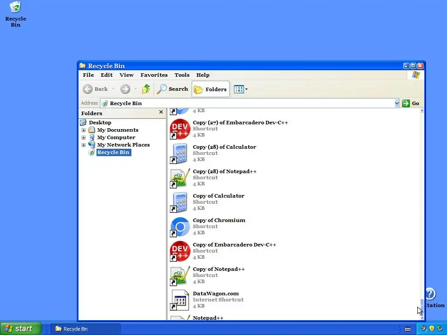This screenshot has height=335, width=447.
Task: Select DataWagon.com internet shortcut icon
Action: point(180,300)
